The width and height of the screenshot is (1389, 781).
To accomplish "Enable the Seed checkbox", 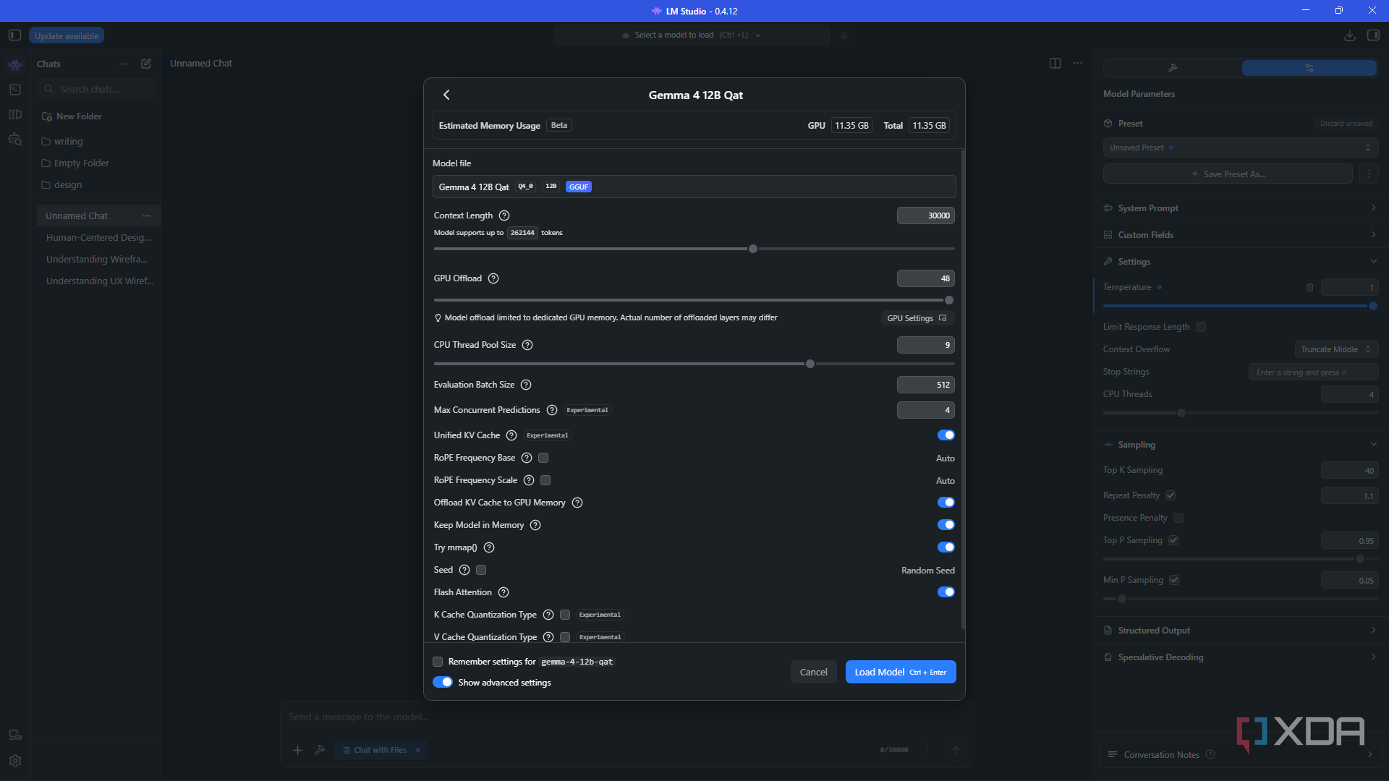I will coord(481,570).
